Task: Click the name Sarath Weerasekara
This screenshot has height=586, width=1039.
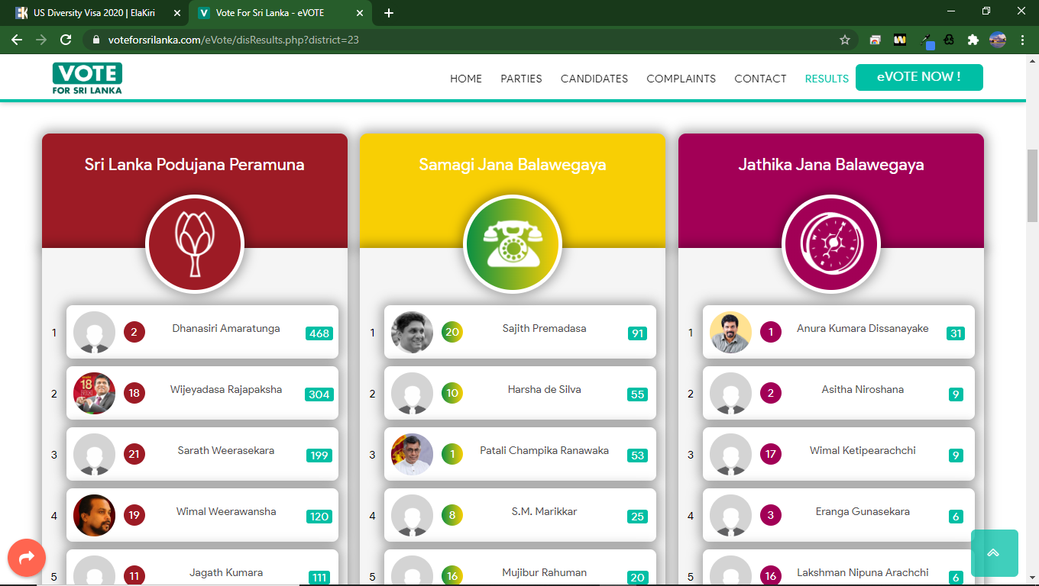Action: coord(226,451)
